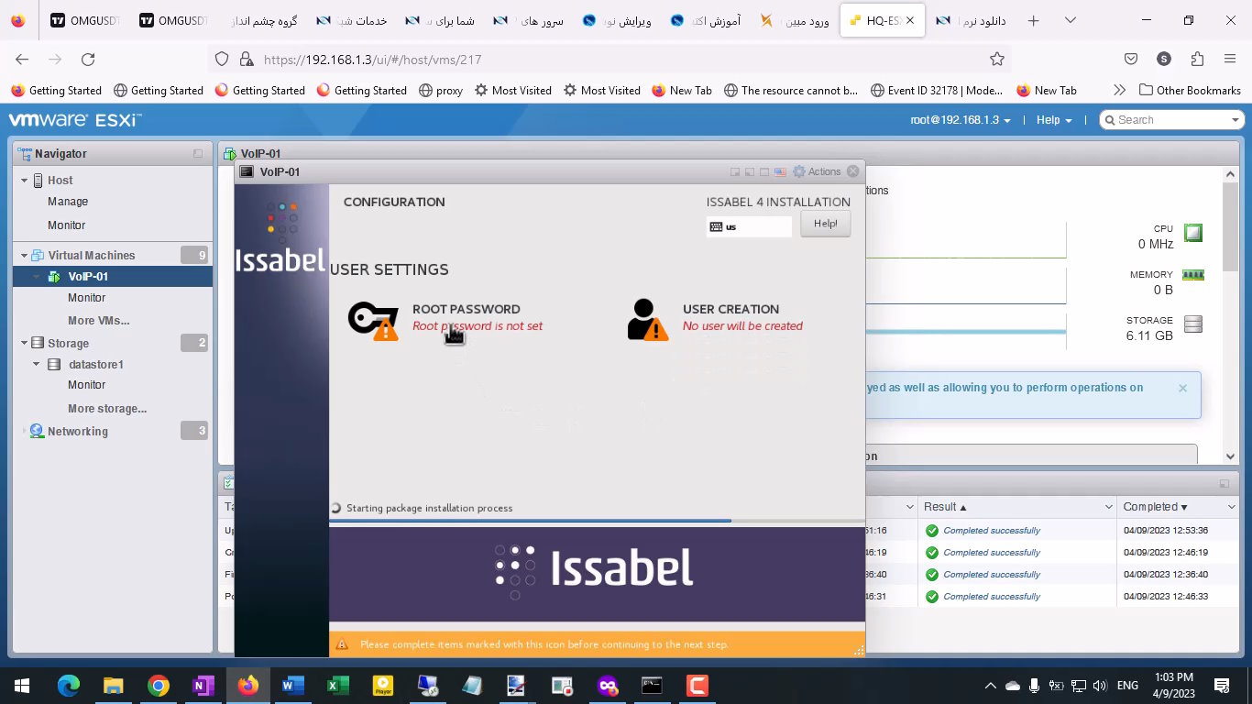
Task: Close the VoIP-01 console window
Action: [853, 171]
